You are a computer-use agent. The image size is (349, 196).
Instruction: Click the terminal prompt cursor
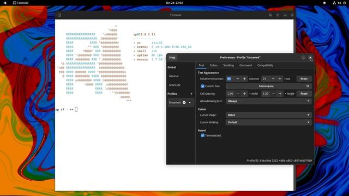coord(76,109)
